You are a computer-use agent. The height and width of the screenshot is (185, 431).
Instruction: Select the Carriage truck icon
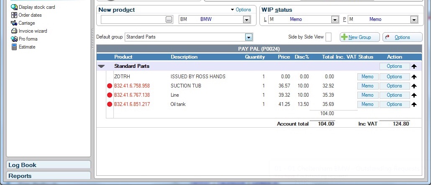pos(14,23)
